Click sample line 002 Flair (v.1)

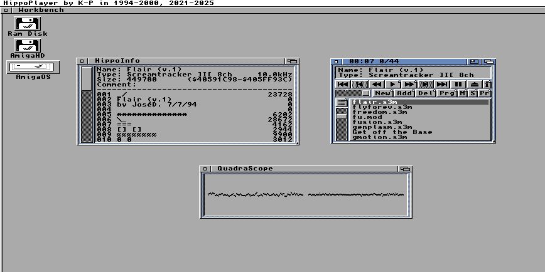coord(194,99)
